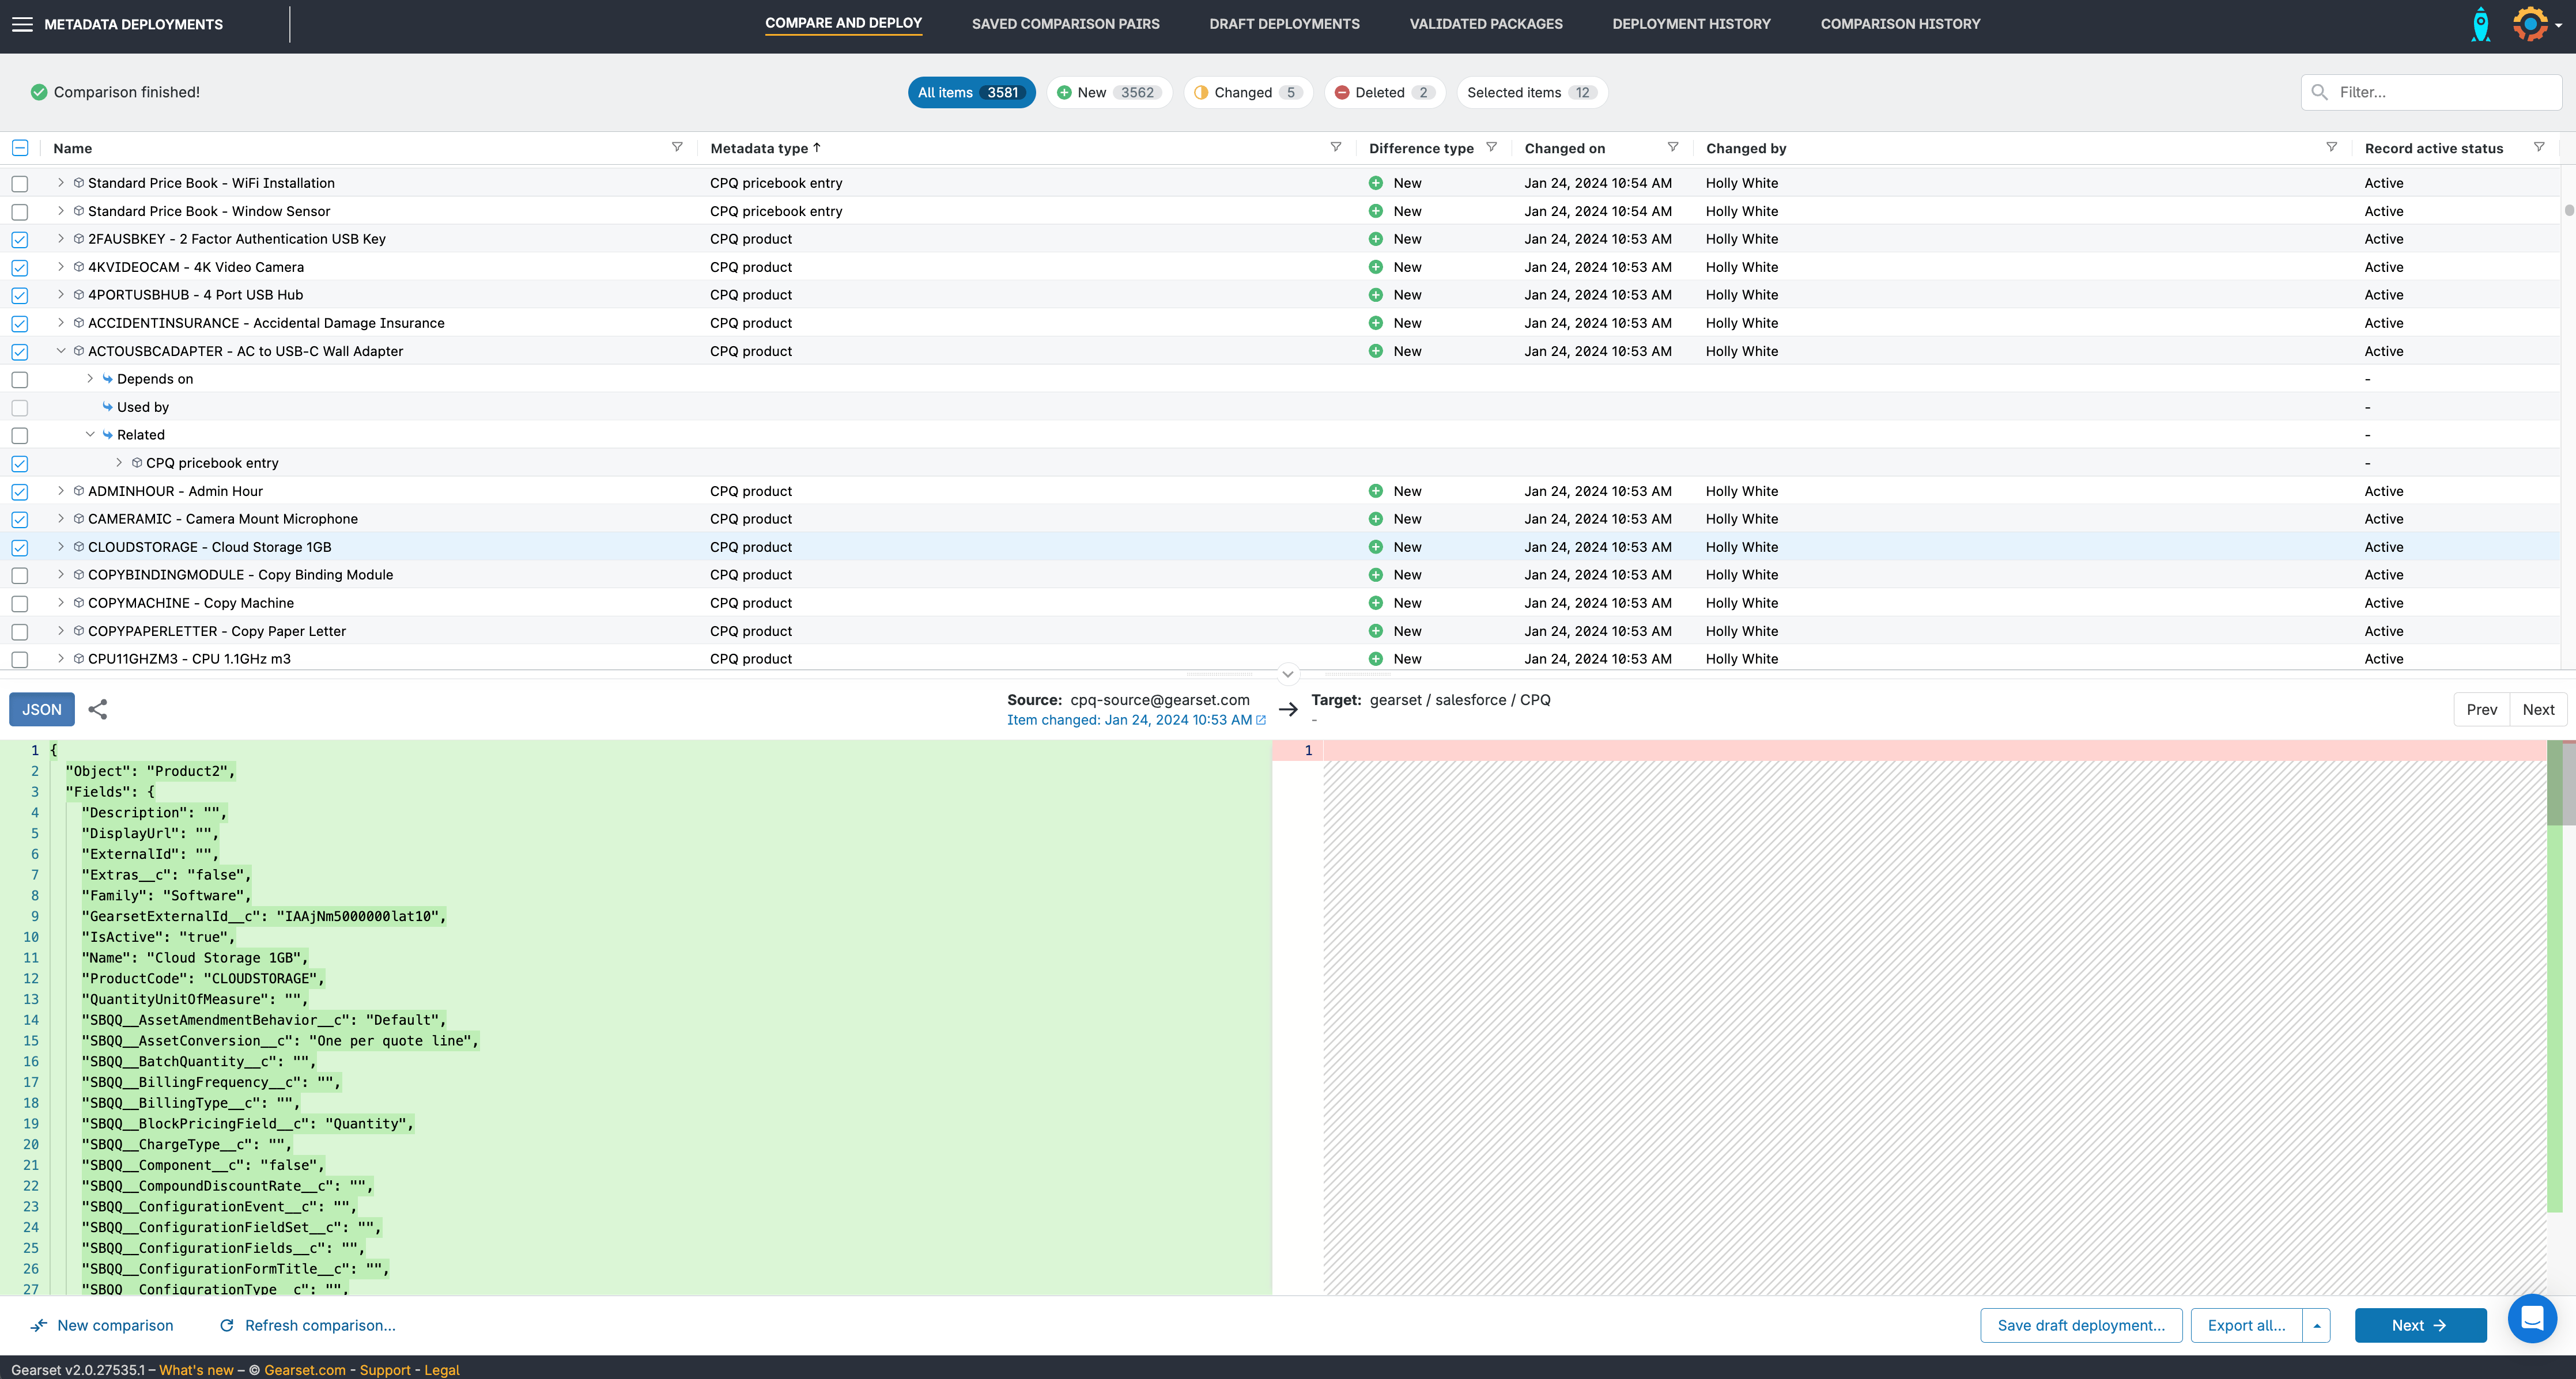The image size is (2576, 1379).
Task: Click the share icon beside JSON
Action: [98, 710]
